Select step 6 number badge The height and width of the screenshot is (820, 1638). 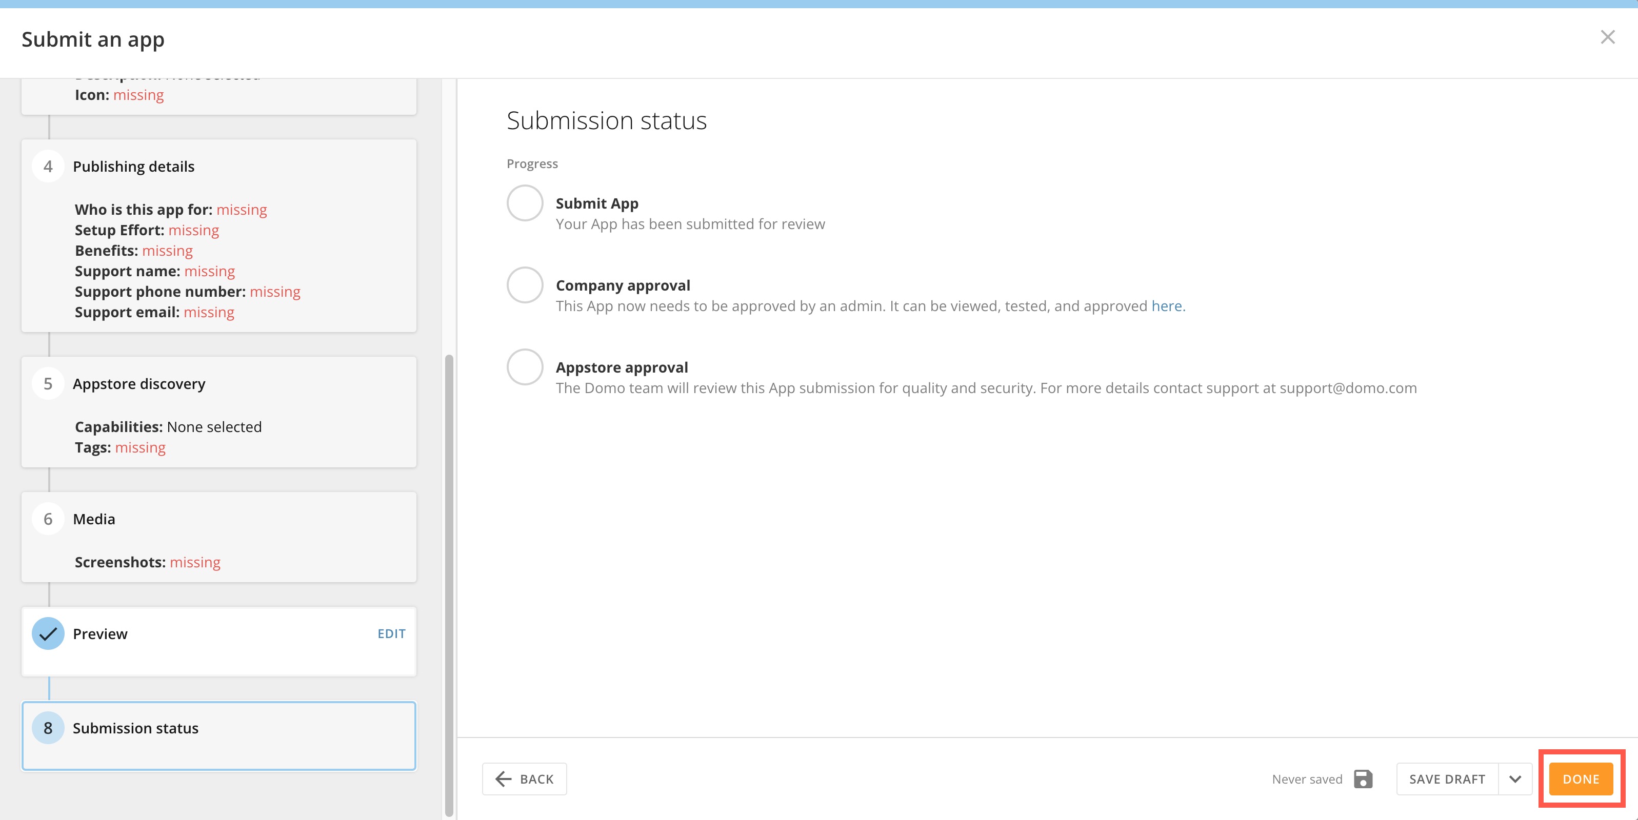48,519
